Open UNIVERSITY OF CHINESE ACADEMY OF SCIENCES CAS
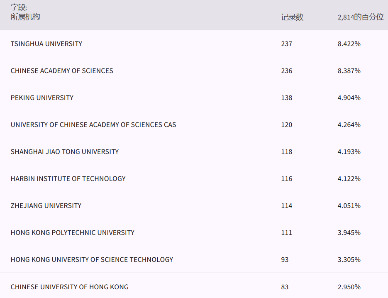The image size is (388, 298). [x=93, y=125]
